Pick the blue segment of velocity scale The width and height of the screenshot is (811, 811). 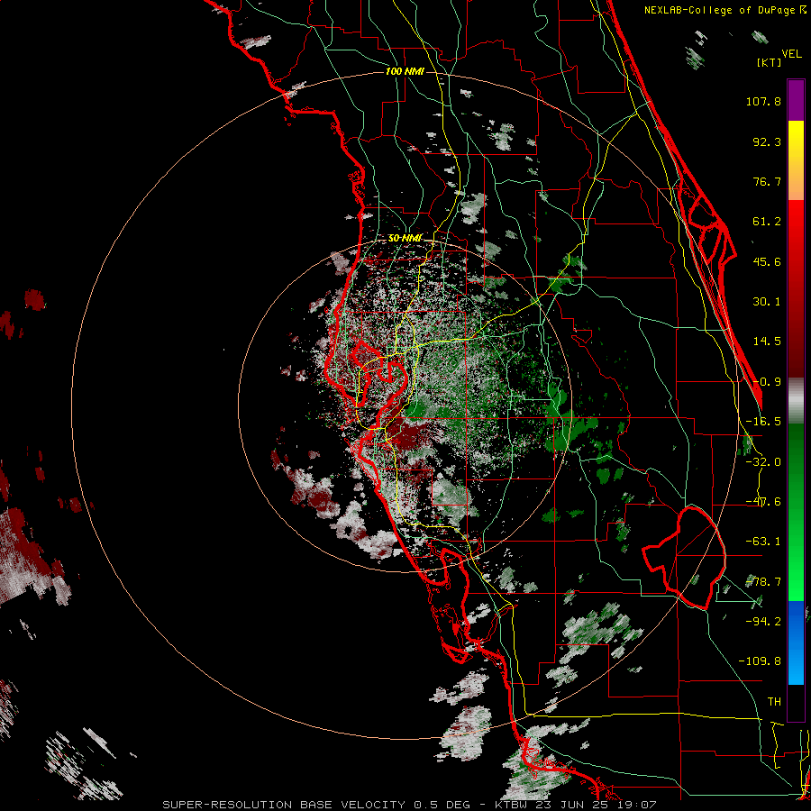tap(796, 642)
